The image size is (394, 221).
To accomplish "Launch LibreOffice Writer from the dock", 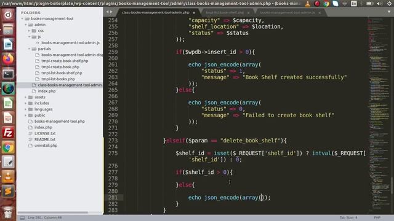I will tap(8, 45).
